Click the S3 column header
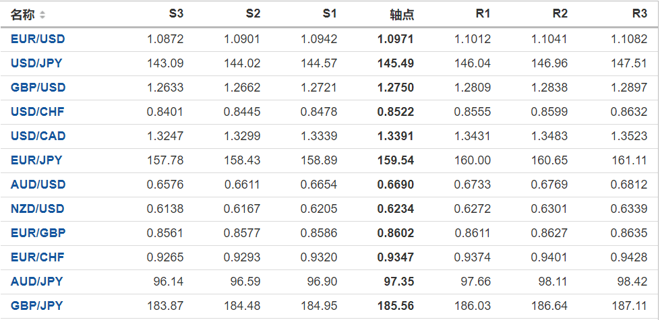The width and height of the screenshot is (660, 320). click(175, 14)
